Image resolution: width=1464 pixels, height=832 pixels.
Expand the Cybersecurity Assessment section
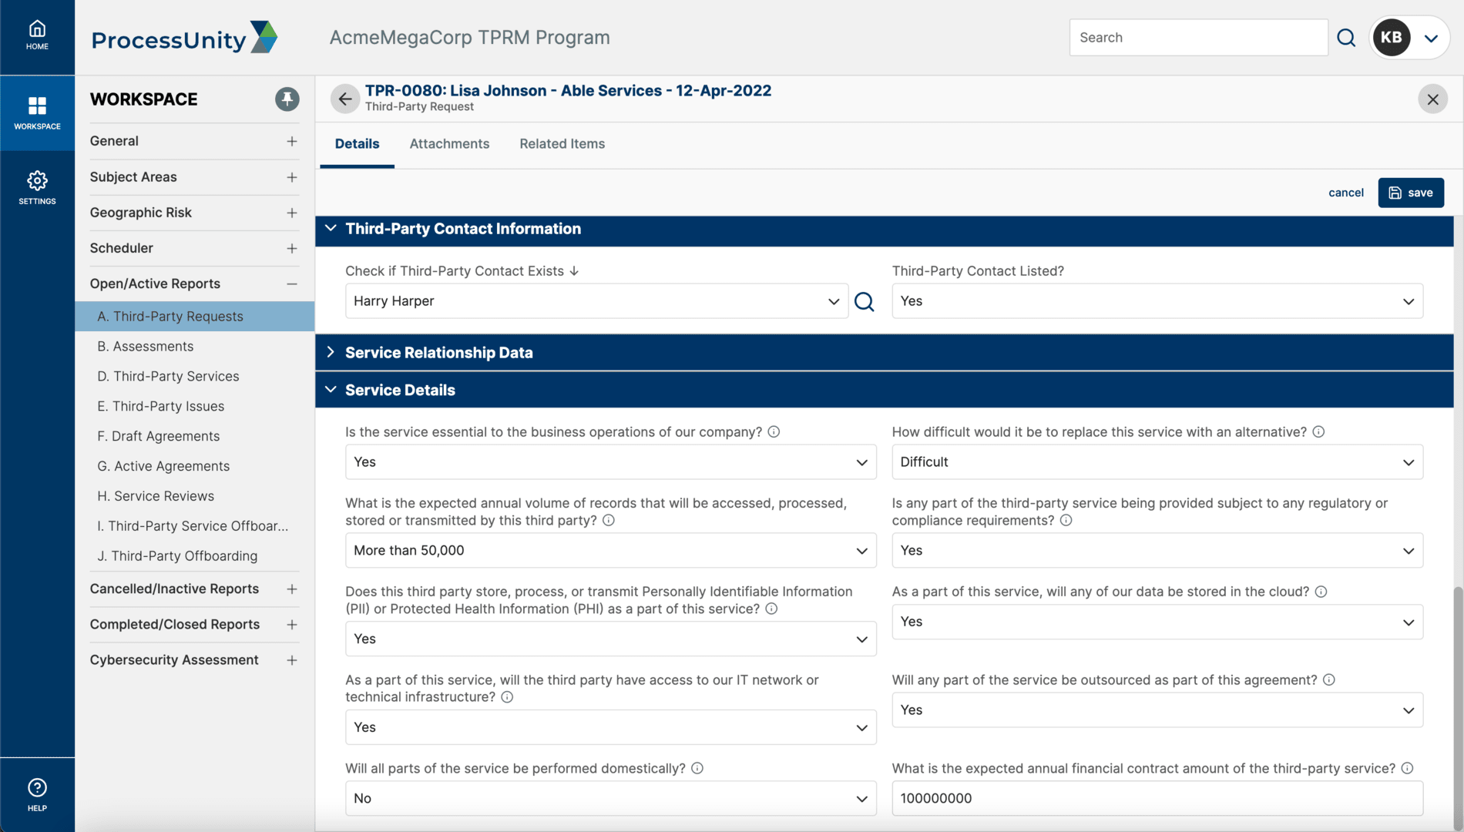[291, 660]
